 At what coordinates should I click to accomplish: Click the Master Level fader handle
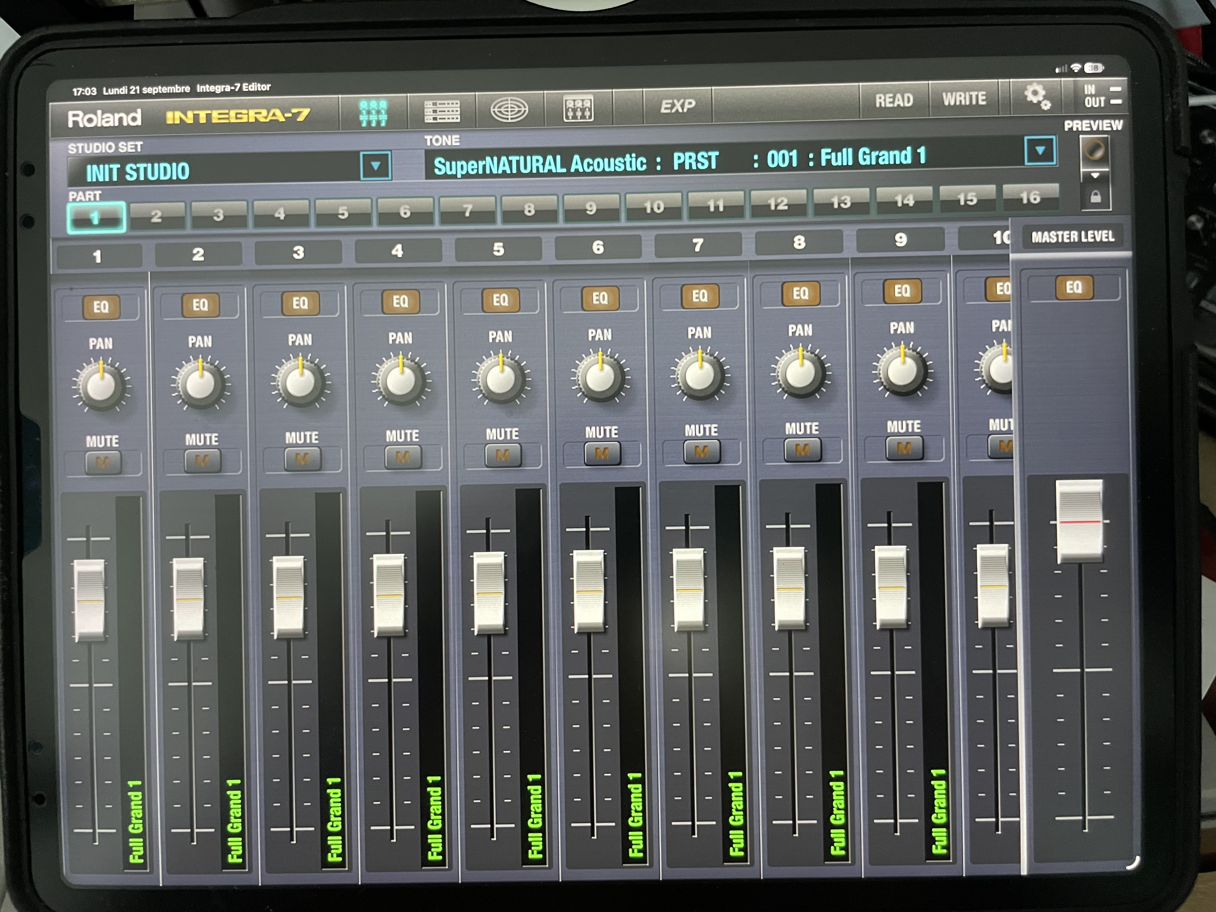tap(1080, 522)
